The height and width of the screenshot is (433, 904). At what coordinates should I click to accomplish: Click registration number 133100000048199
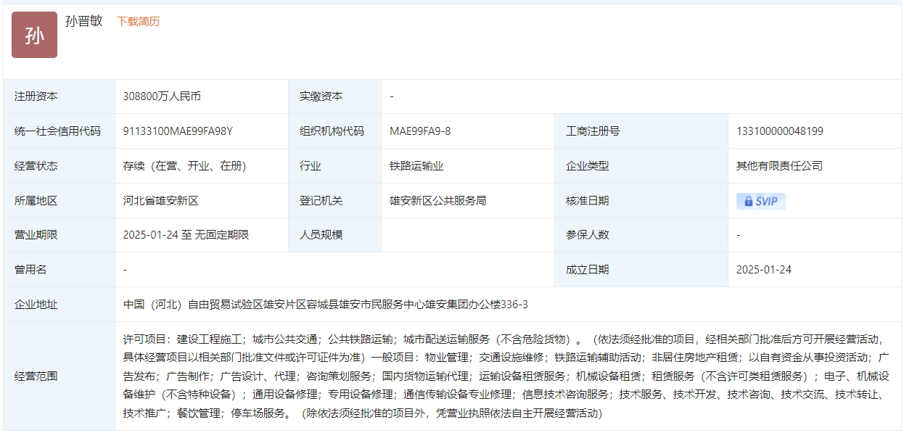point(779,131)
